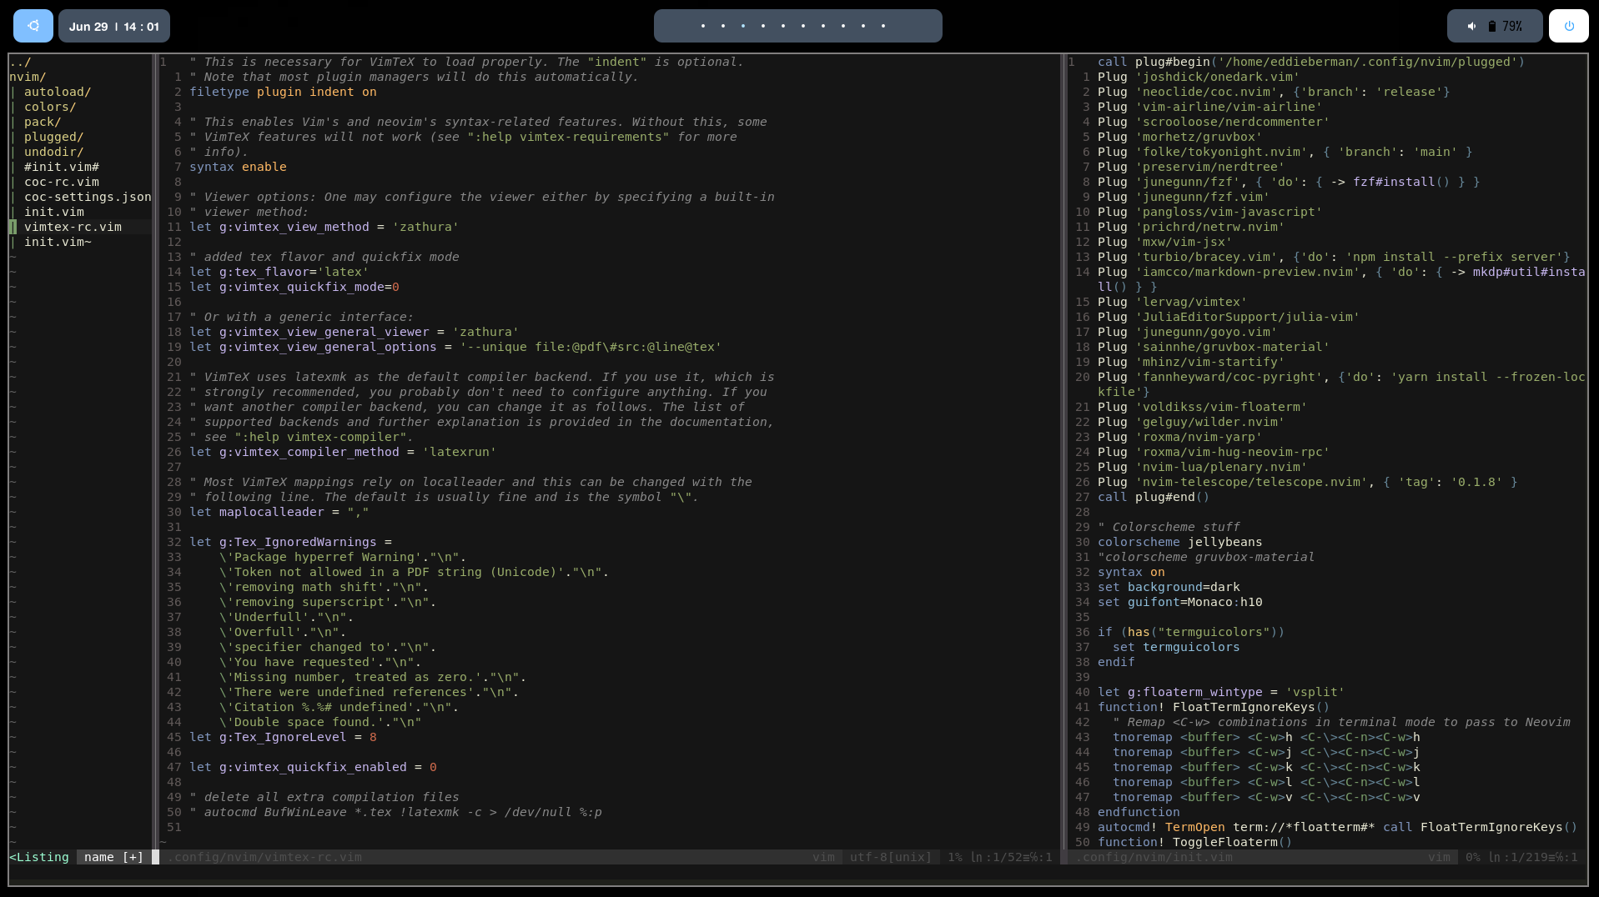Go up to parent ../ directory
The image size is (1599, 897).
pyautogui.click(x=21, y=62)
